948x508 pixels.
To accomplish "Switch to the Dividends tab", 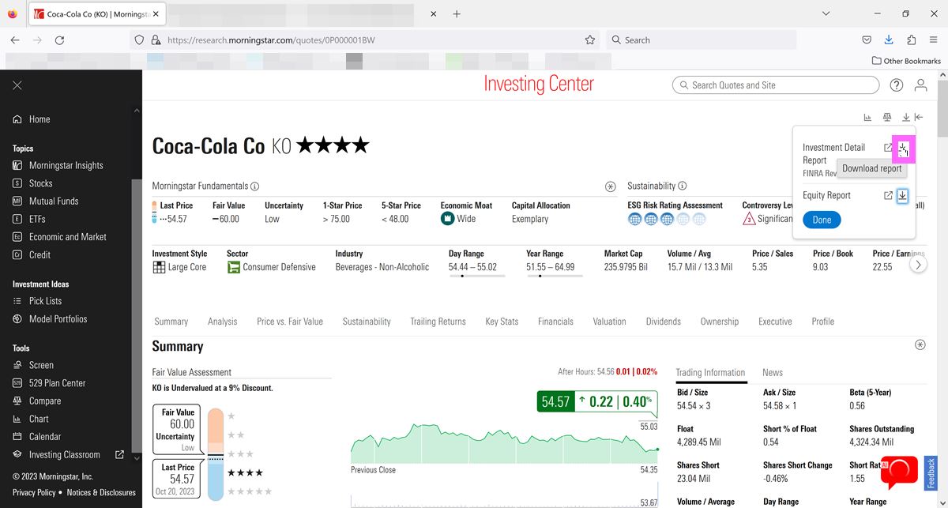I will (x=664, y=322).
